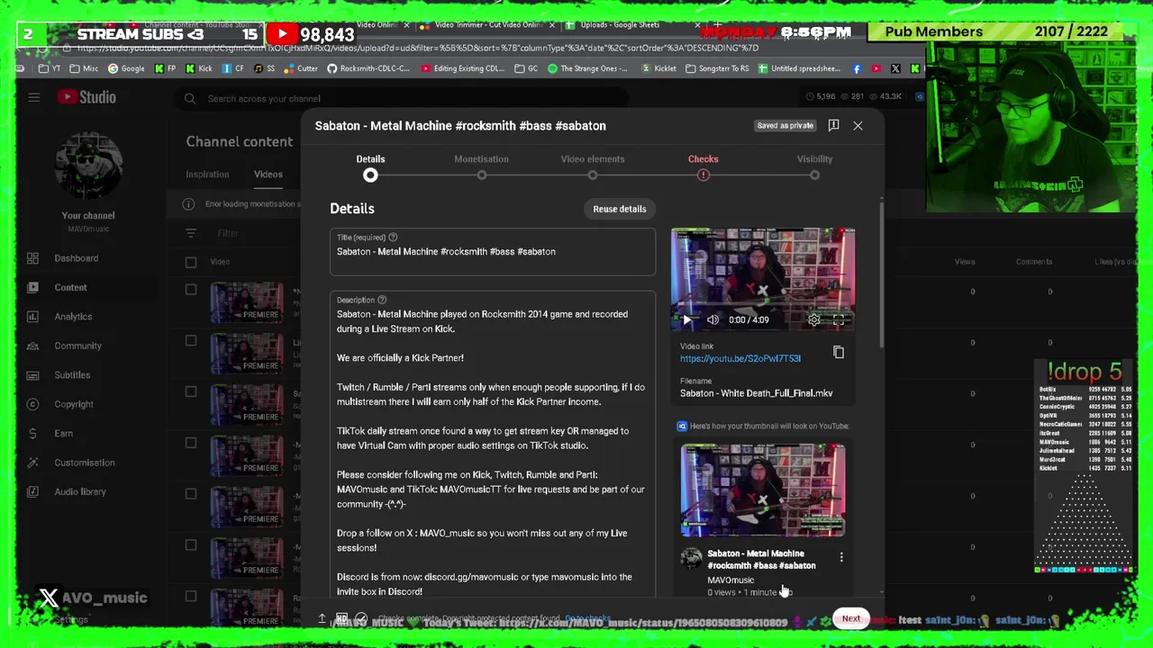Screen dimensions: 1153x648
Task: Open the Google bookmark
Action: point(126,68)
